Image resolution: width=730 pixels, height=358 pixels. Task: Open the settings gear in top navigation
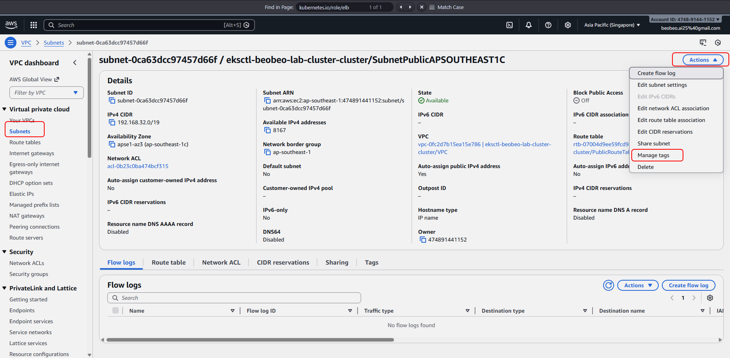coord(568,25)
